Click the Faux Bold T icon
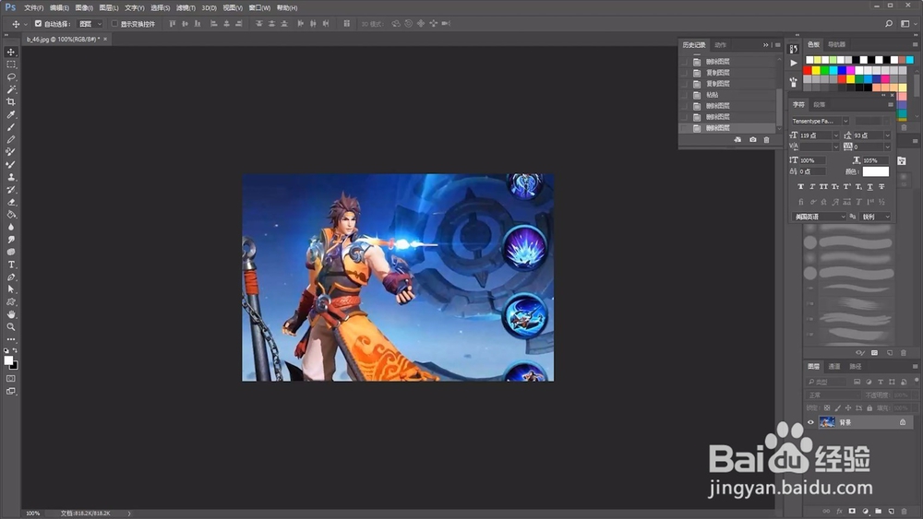The image size is (923, 519). pos(800,186)
